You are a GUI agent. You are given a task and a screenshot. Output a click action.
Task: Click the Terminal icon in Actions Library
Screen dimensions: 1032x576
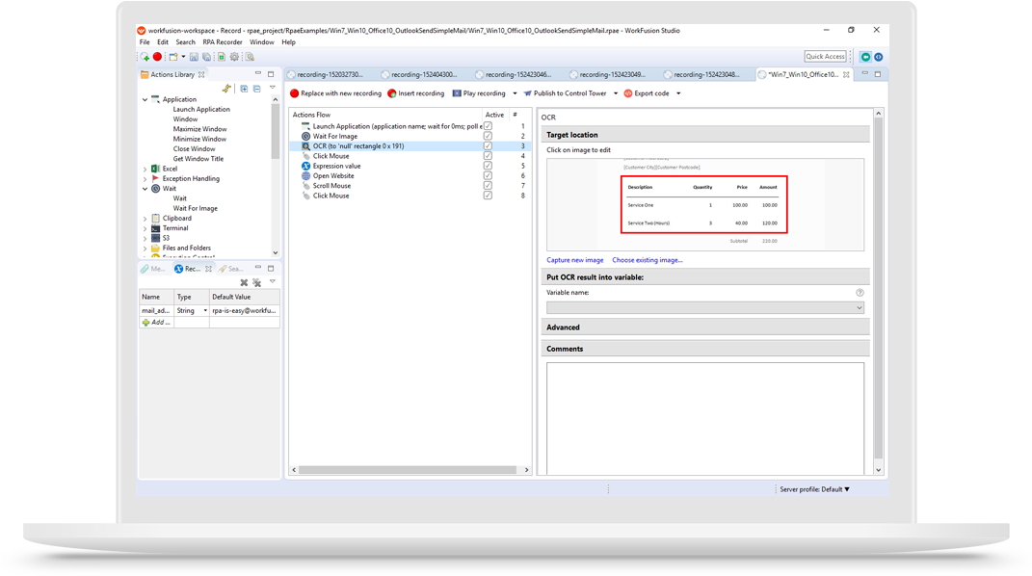[155, 227]
